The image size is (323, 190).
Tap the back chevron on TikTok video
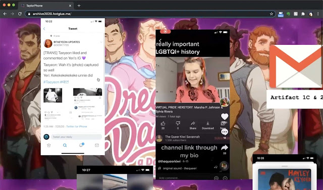point(160,41)
